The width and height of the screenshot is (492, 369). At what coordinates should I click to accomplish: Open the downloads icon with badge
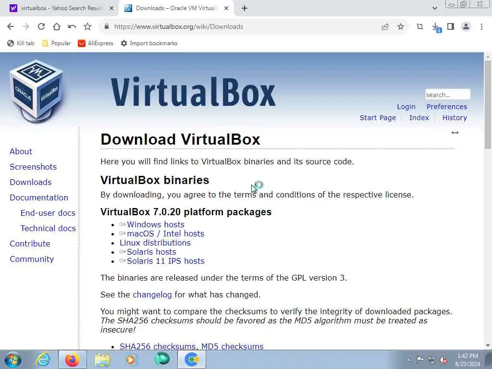pyautogui.click(x=436, y=27)
